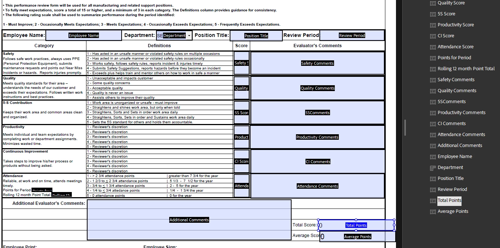The height and width of the screenshot is (248, 500).
Task: Click the field icon beside Additional Comments in list
Action: coord(433,146)
